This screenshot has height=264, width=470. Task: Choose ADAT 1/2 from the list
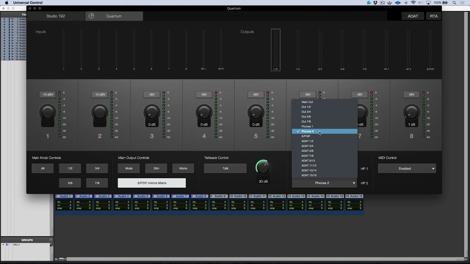point(325,141)
